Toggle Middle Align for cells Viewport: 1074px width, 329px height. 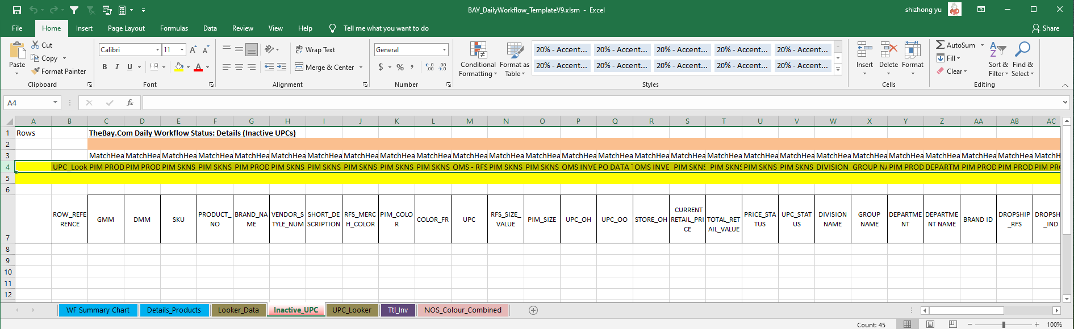[239, 49]
